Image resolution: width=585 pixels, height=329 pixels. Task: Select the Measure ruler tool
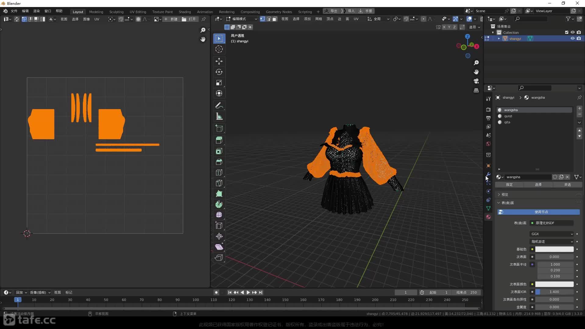(219, 116)
